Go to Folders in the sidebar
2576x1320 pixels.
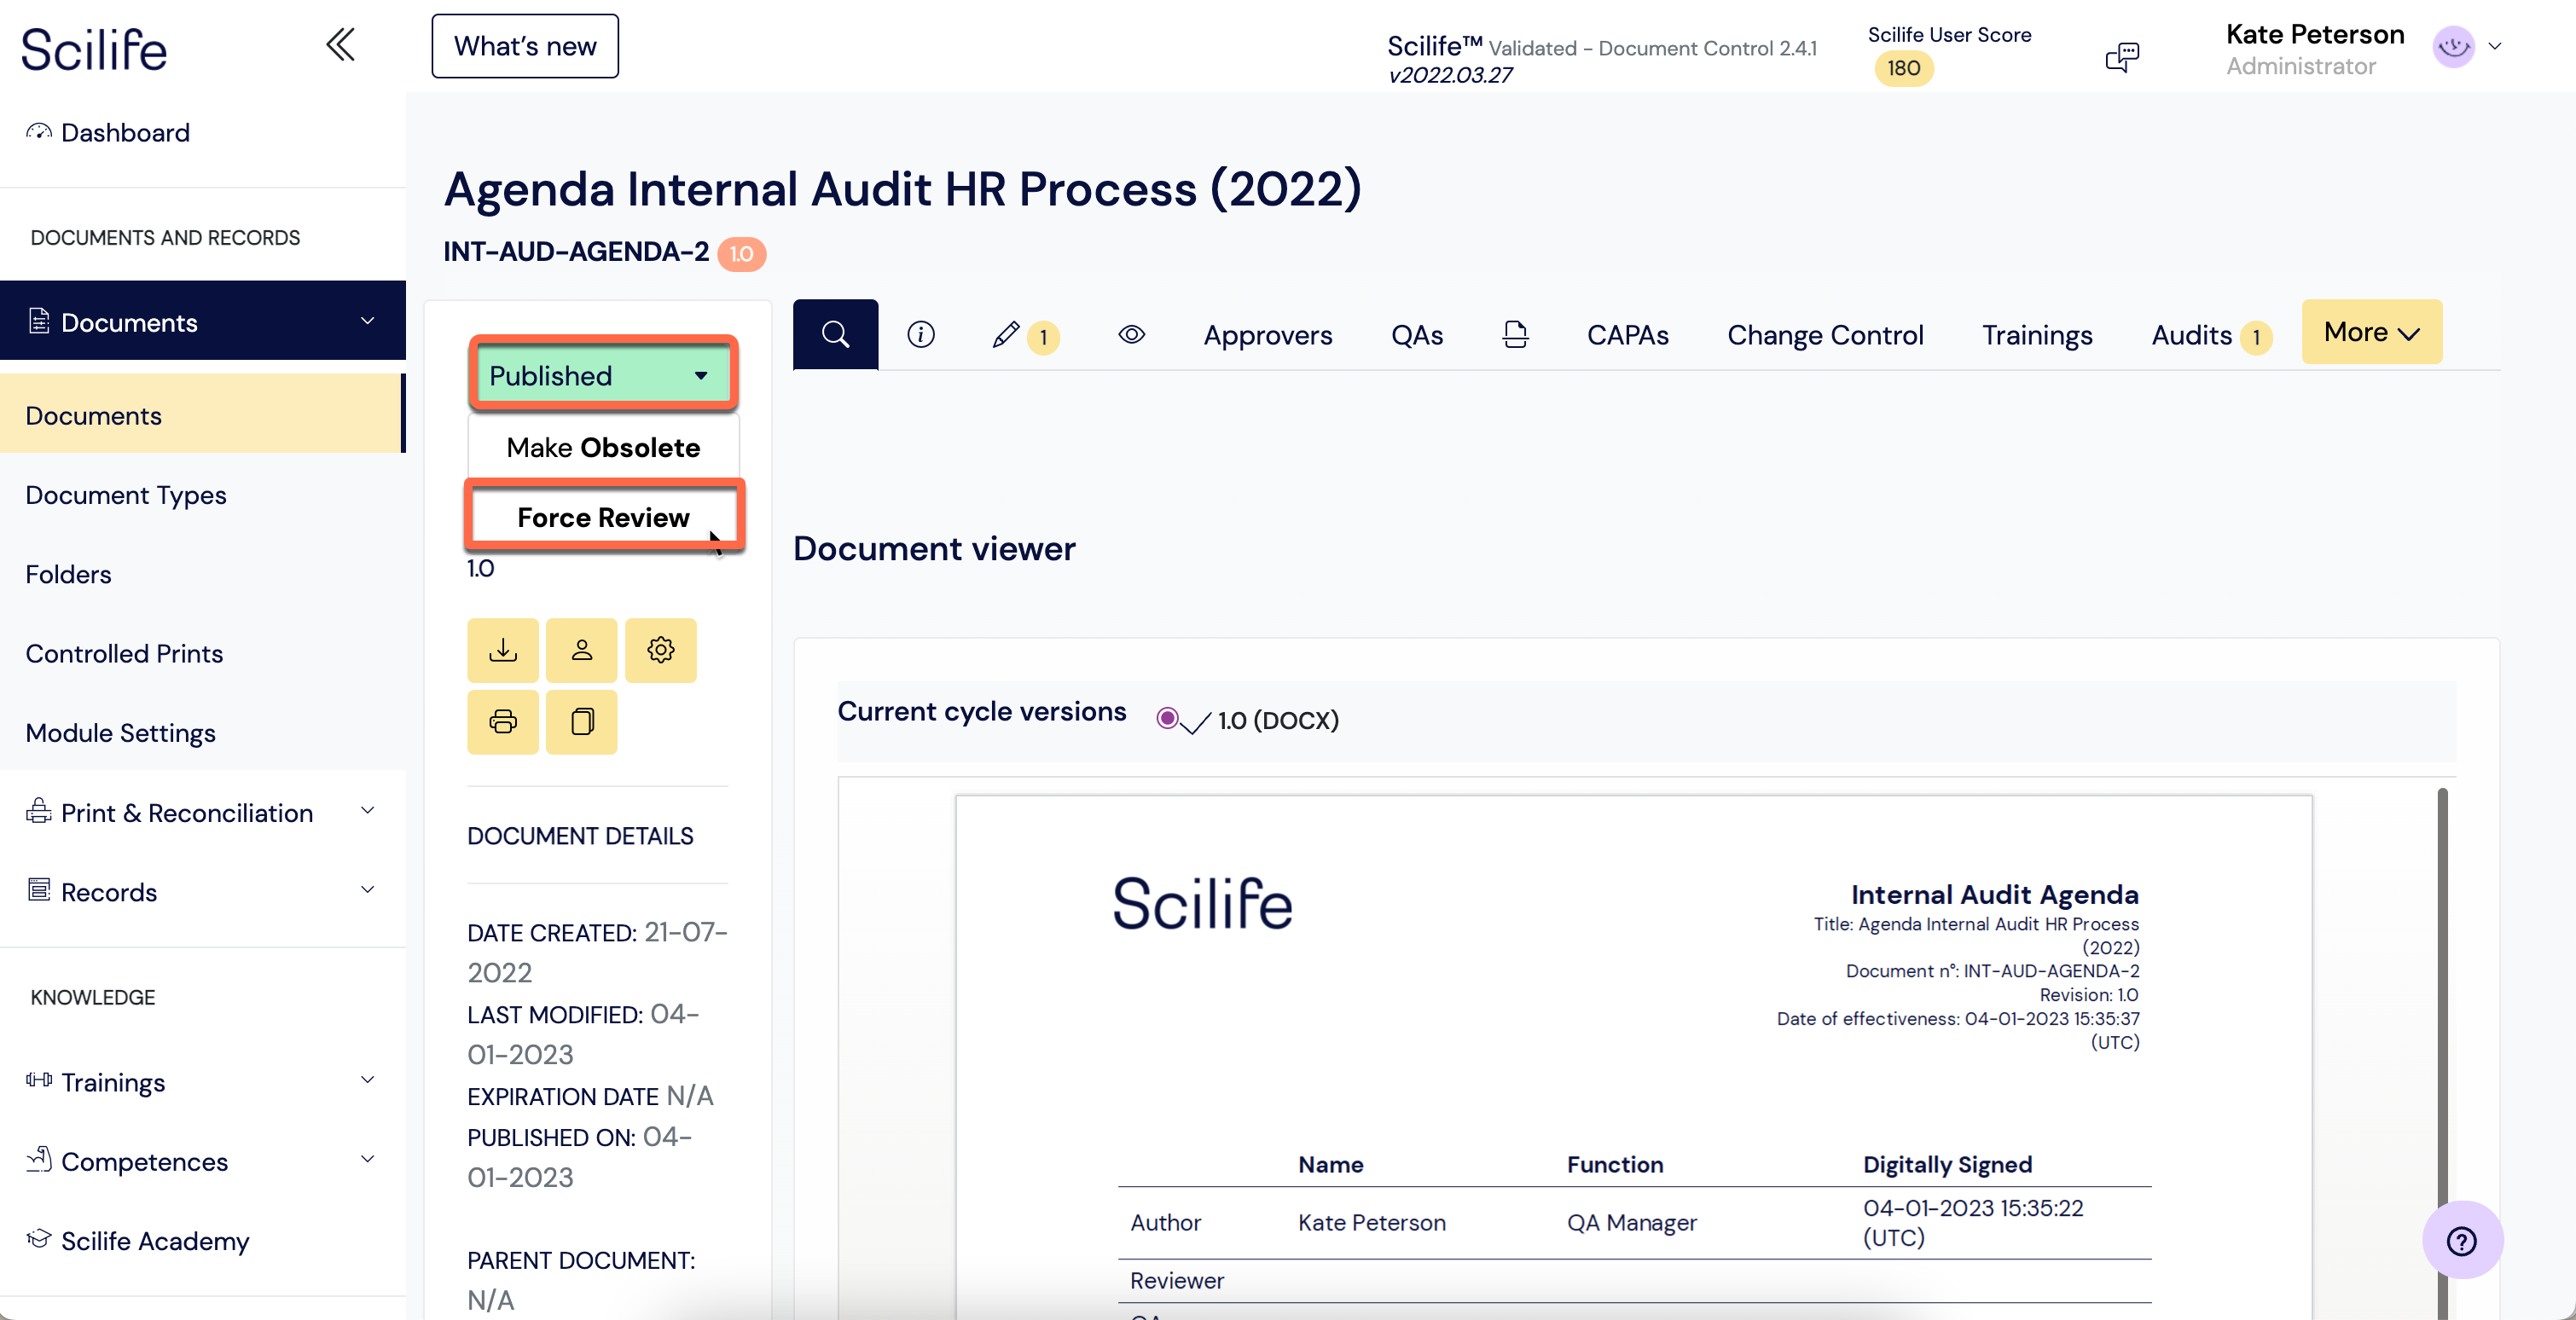pyautogui.click(x=68, y=574)
